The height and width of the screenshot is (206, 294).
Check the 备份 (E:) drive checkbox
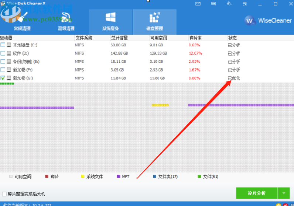point(3,62)
